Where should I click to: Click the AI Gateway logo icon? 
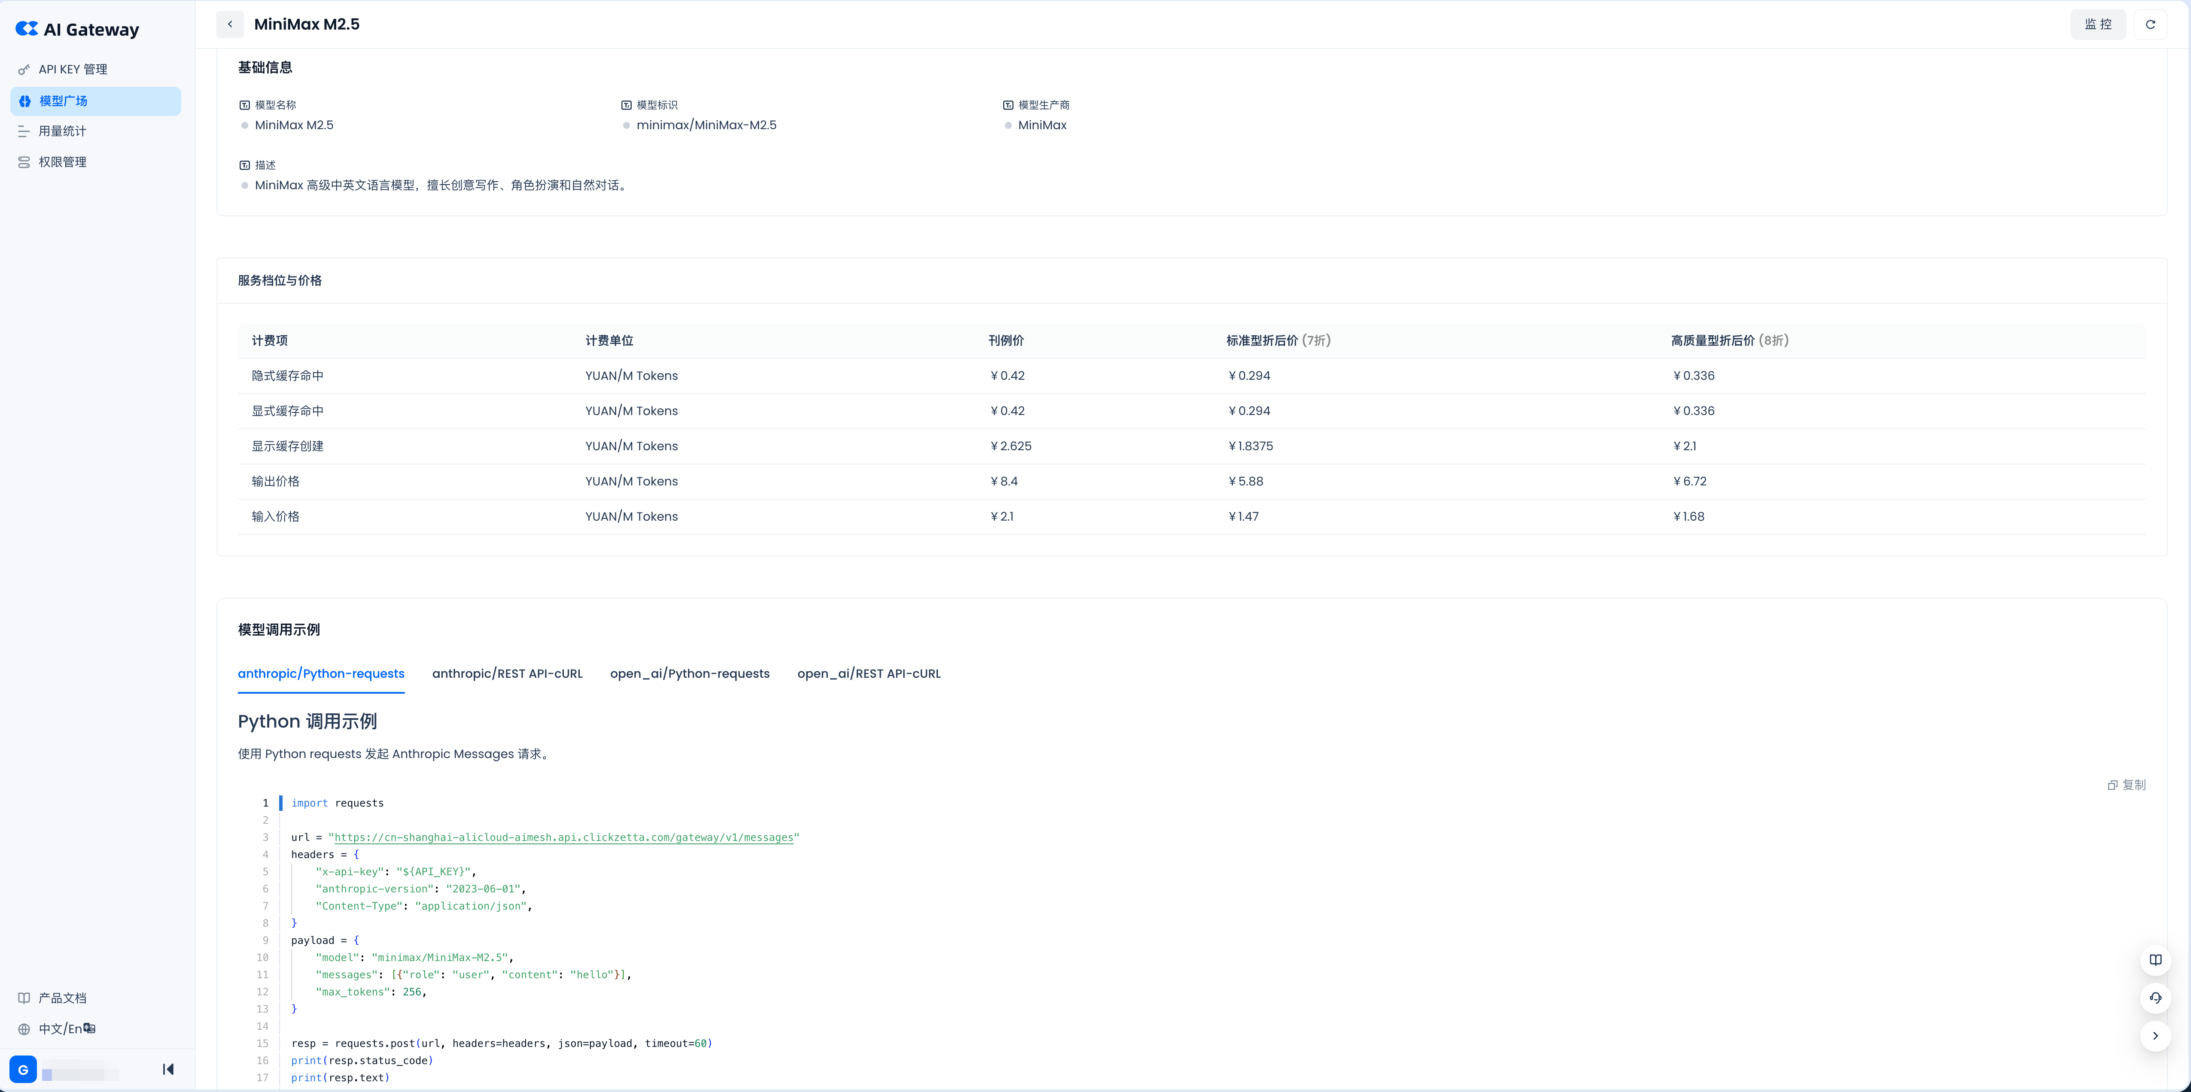tap(26, 29)
